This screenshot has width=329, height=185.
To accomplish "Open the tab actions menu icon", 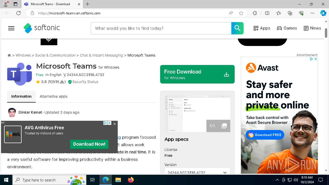I will pos(15,4).
